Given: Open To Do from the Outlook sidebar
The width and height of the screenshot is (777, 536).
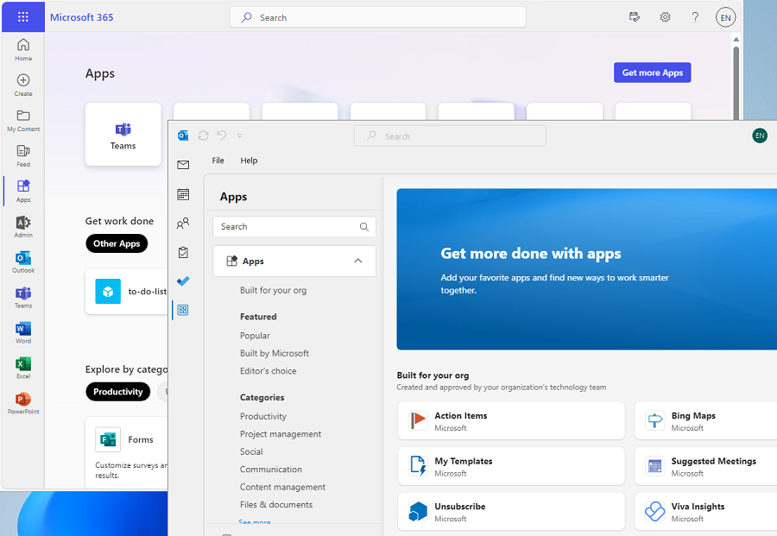Looking at the screenshot, I should [x=183, y=280].
